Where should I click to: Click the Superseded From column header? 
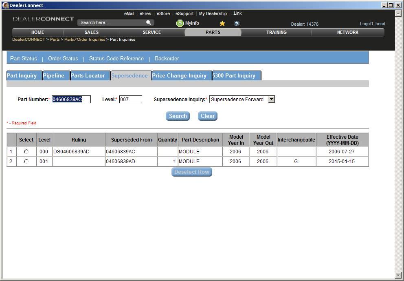[131, 140]
